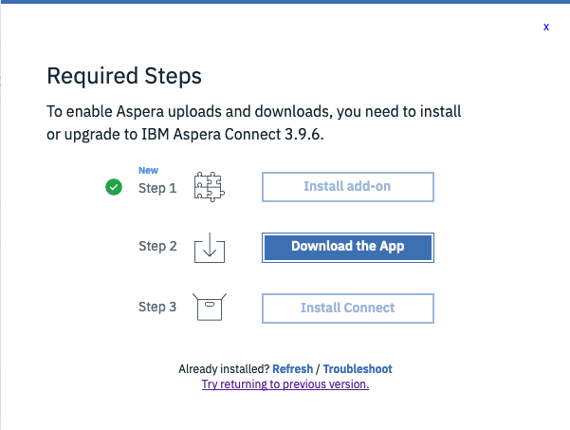Click the IBM Aspera Connect description text

click(254, 123)
